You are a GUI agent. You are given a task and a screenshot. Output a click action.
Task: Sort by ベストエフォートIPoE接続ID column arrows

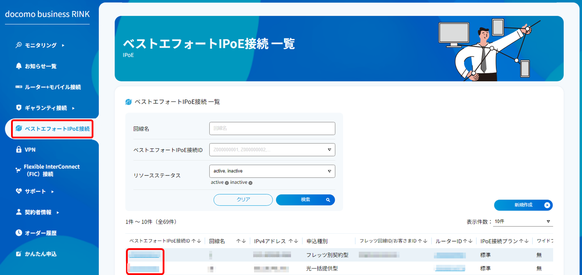click(x=196, y=241)
